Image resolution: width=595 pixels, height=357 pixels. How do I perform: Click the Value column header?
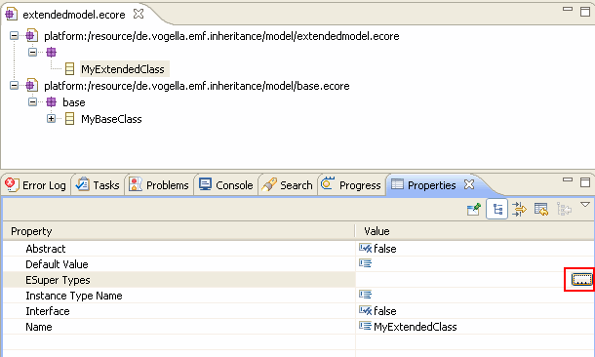[475, 231]
